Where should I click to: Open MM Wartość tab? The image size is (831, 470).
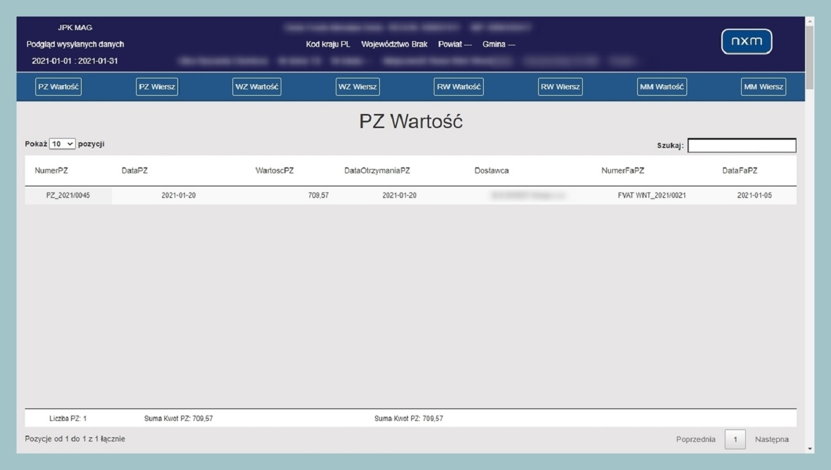pos(662,87)
